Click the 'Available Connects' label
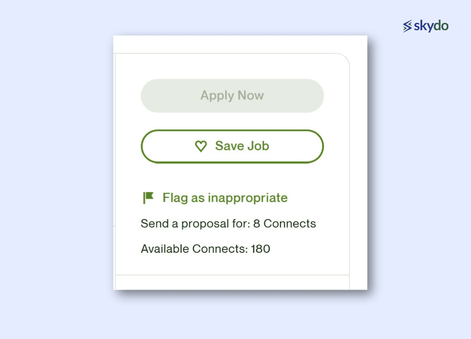Viewport: 471px width, 339px height. pyautogui.click(x=194, y=249)
